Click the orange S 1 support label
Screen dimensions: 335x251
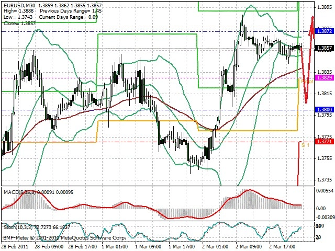click(305, 145)
